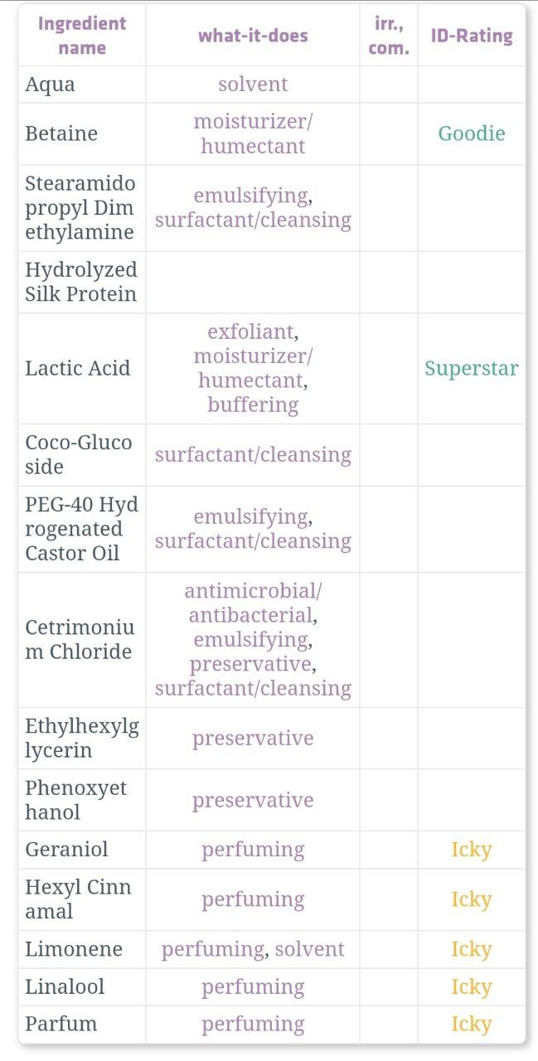The width and height of the screenshot is (538, 1061).
Task: Select the Hydrolyzed Silk Protein entry
Action: [81, 282]
